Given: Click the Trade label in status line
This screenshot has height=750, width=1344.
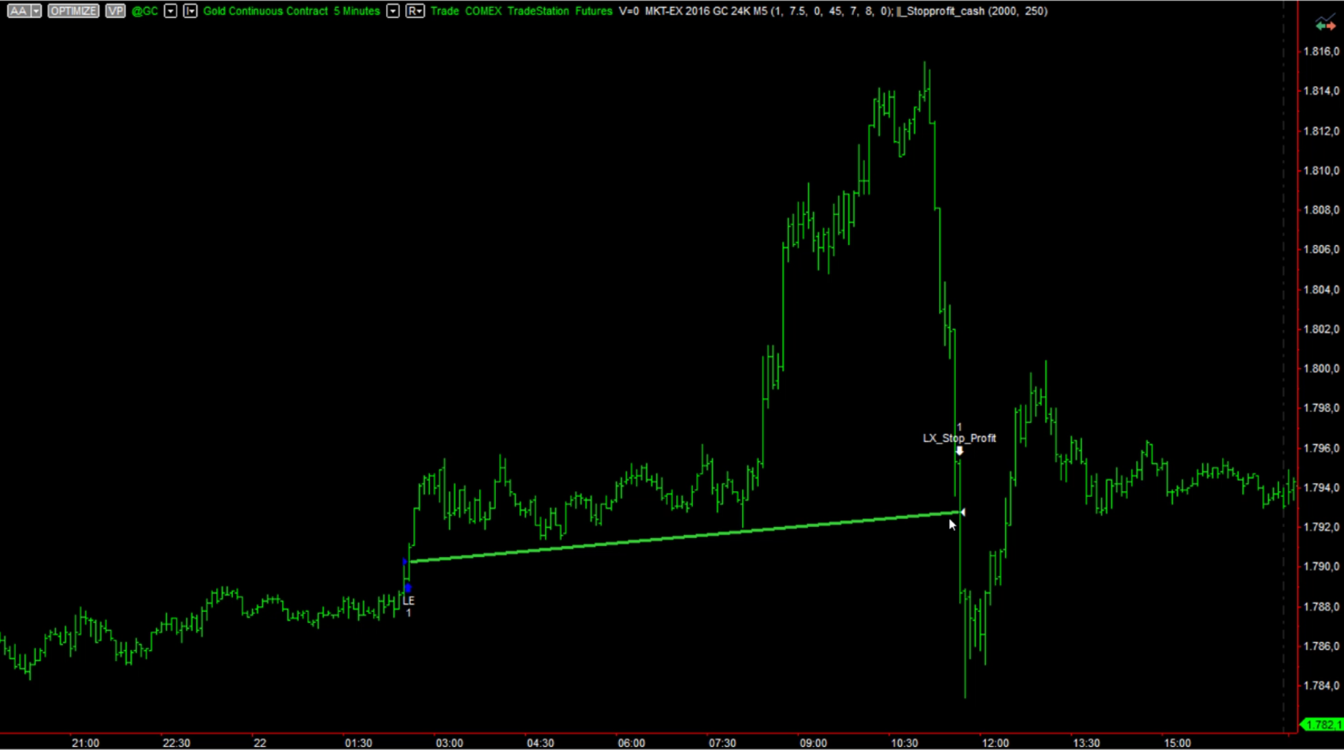Looking at the screenshot, I should (444, 11).
